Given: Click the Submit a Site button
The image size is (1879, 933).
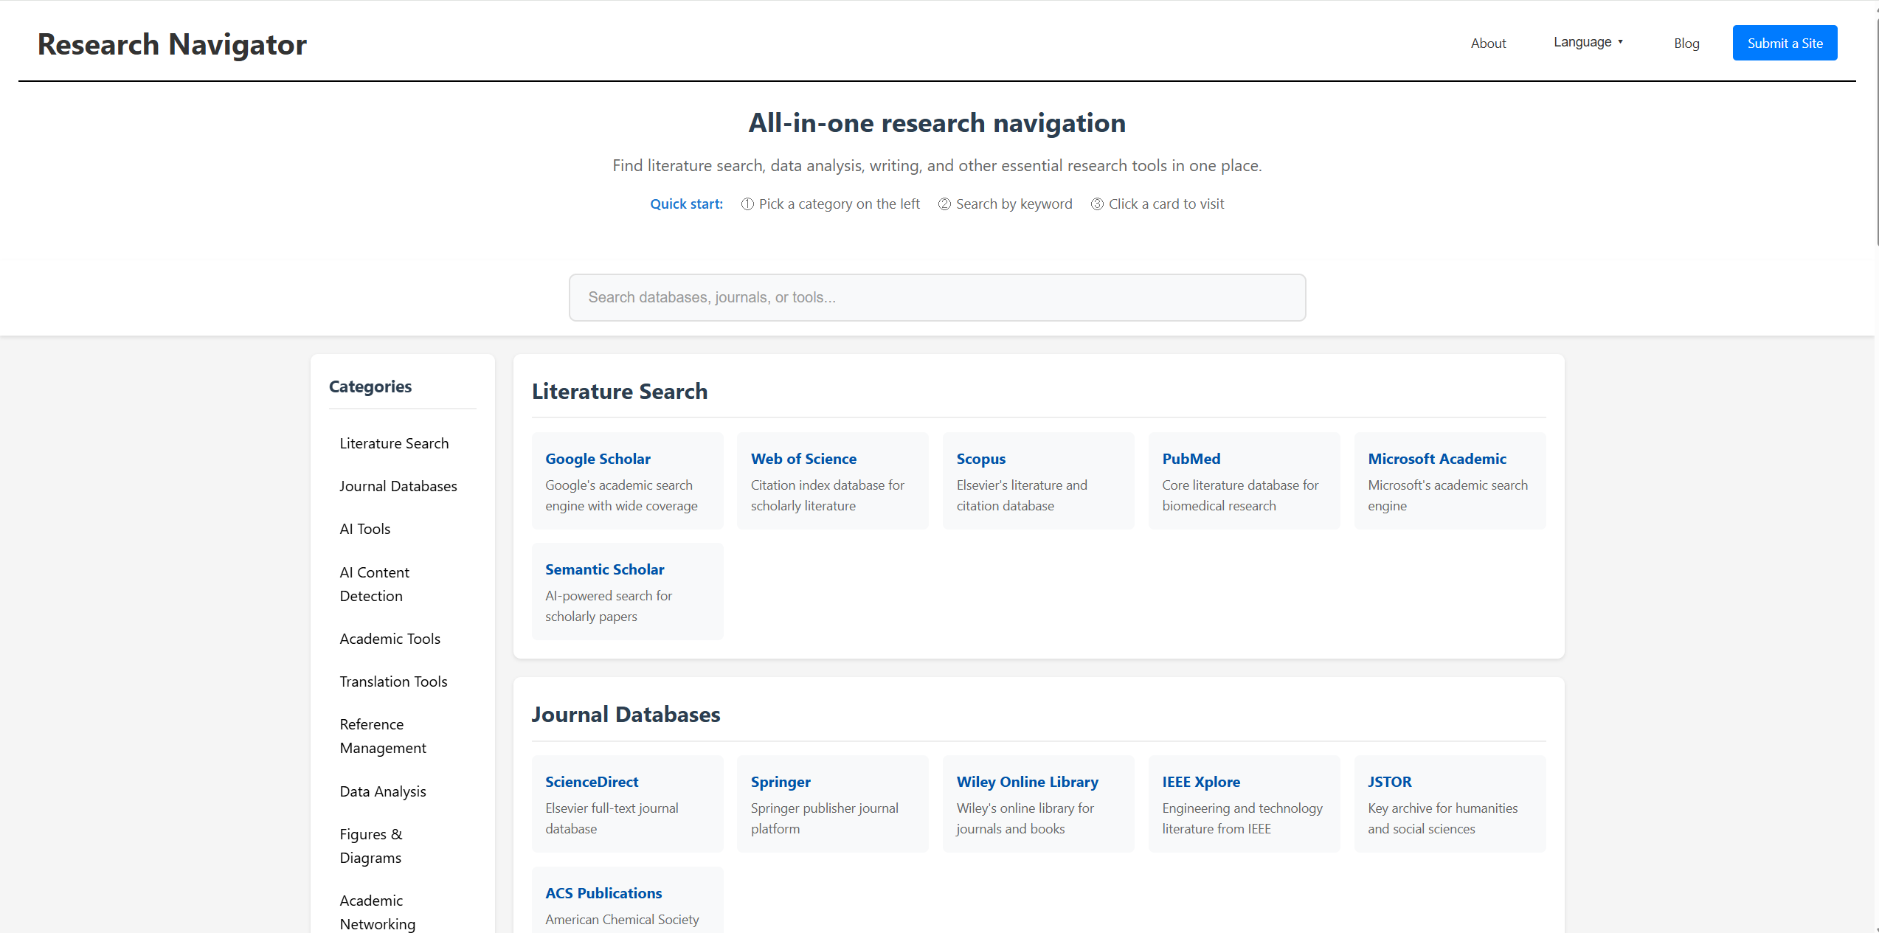Looking at the screenshot, I should click(1785, 43).
